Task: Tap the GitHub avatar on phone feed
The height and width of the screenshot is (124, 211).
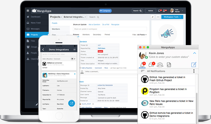Action: 44,64
